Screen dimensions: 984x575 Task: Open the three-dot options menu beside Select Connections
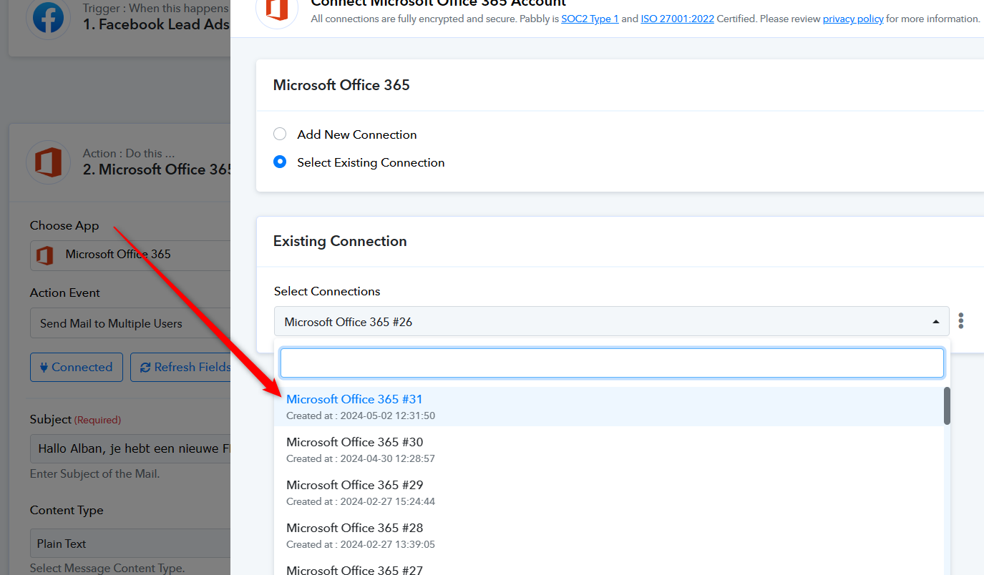tap(960, 321)
